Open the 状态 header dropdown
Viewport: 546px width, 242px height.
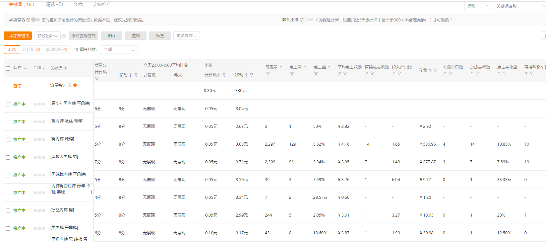tap(20, 68)
